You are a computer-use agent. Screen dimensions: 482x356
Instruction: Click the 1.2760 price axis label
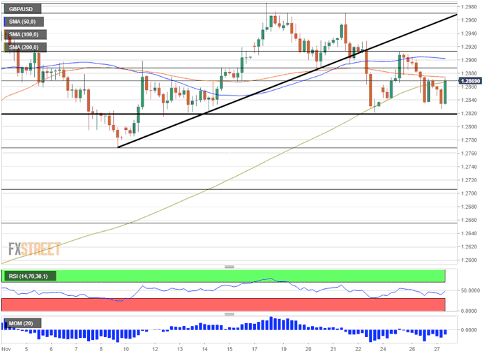click(469, 154)
